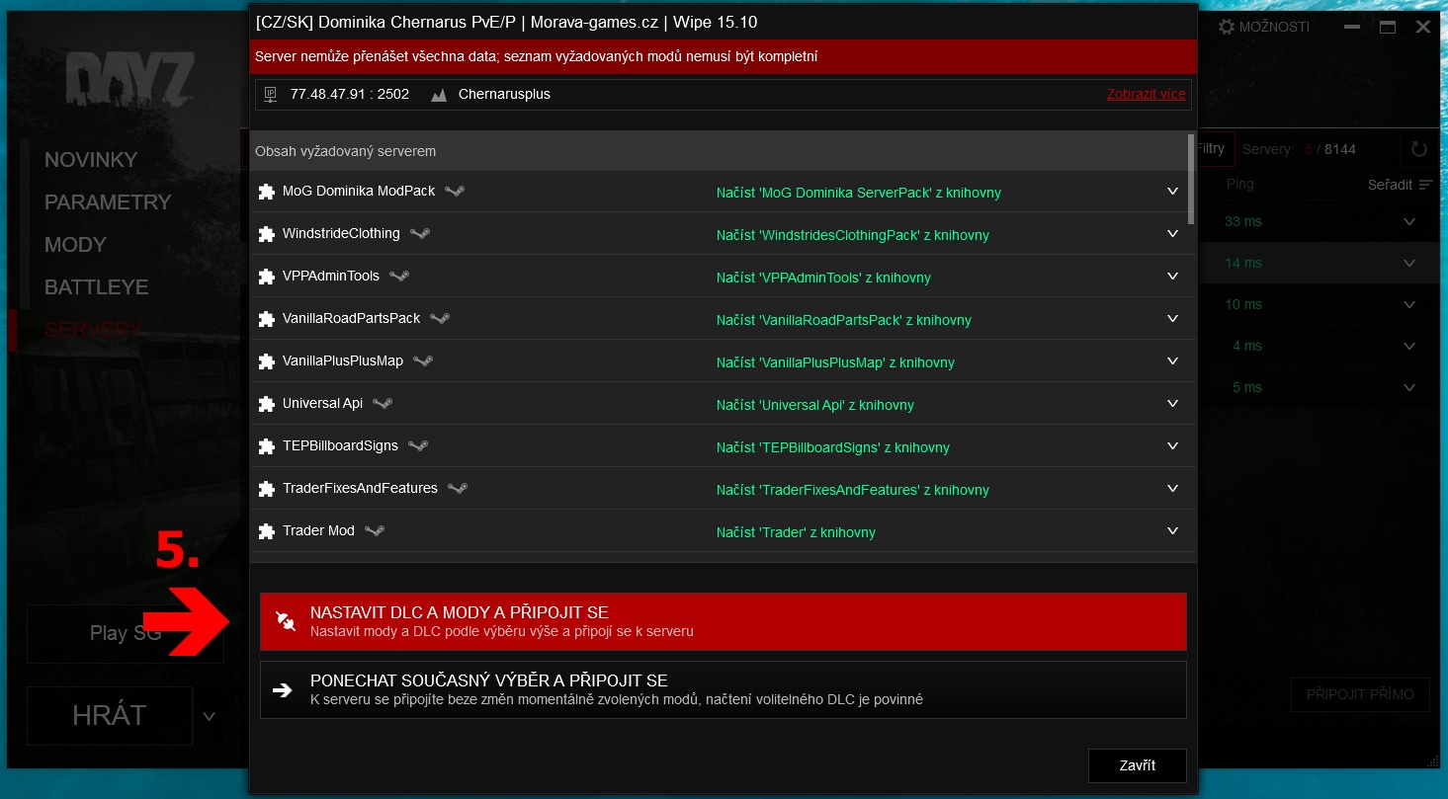
Task: Click the Zobrazit více link
Action: pyautogui.click(x=1146, y=95)
